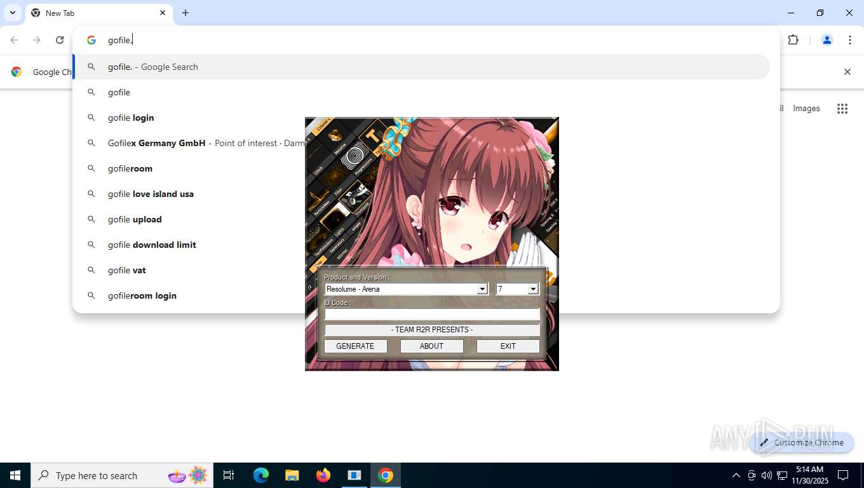The height and width of the screenshot is (488, 864).
Task: Click the TEAM R2R PRESENTS field
Action: click(x=432, y=330)
